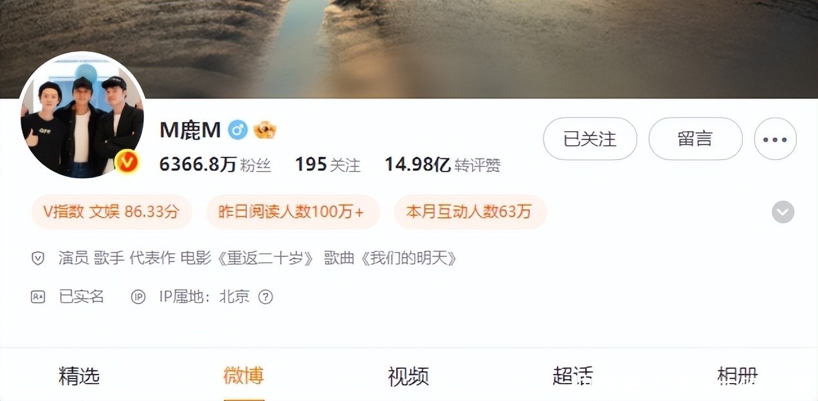818x401 pixels.
Task: Click the question mark help icon after 北京
Action: pos(266,297)
